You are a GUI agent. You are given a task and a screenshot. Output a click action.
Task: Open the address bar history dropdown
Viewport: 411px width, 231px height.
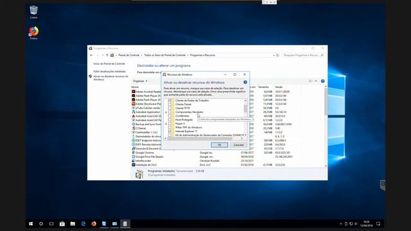pyautogui.click(x=274, y=55)
